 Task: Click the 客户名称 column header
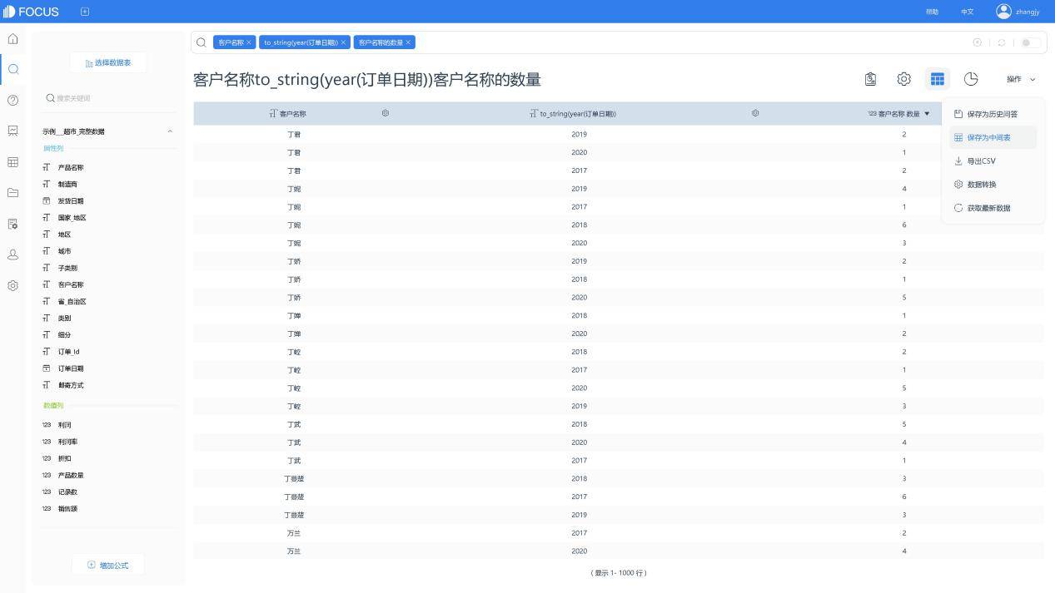[292, 114]
